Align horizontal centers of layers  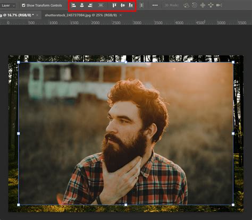(82, 5)
